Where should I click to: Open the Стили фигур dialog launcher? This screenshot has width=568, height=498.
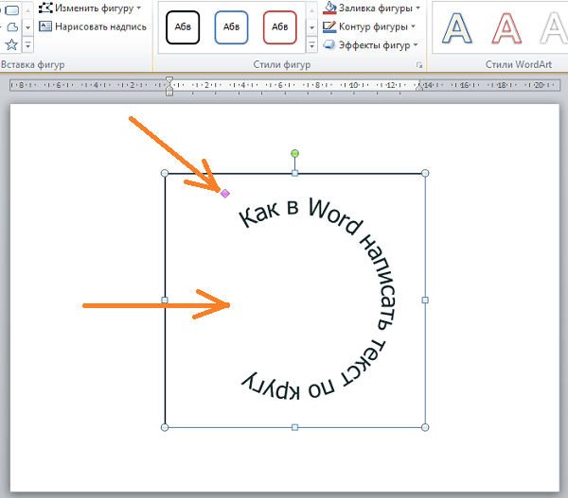419,65
